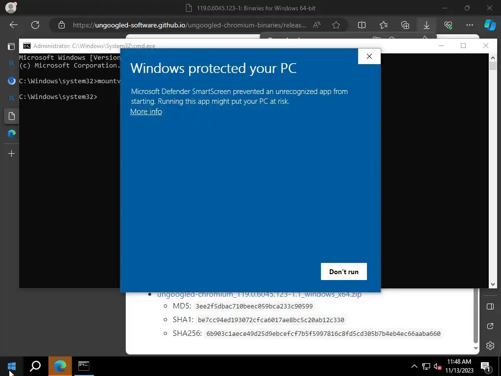Minimize the cmd.exe window
The image size is (501, 376).
[x=441, y=46]
